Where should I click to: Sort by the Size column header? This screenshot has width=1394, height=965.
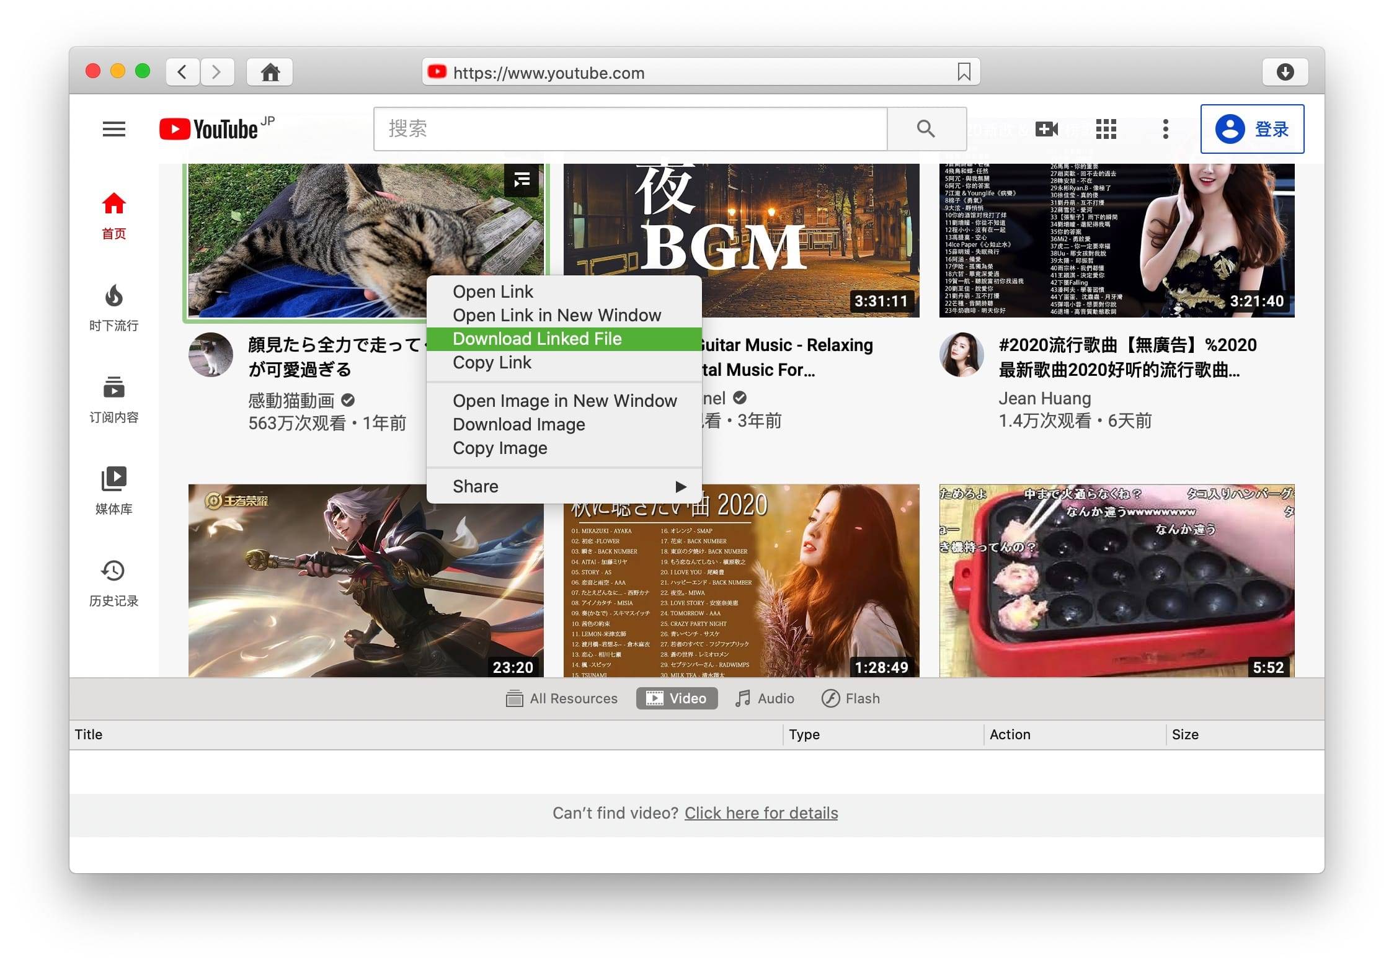click(x=1245, y=734)
